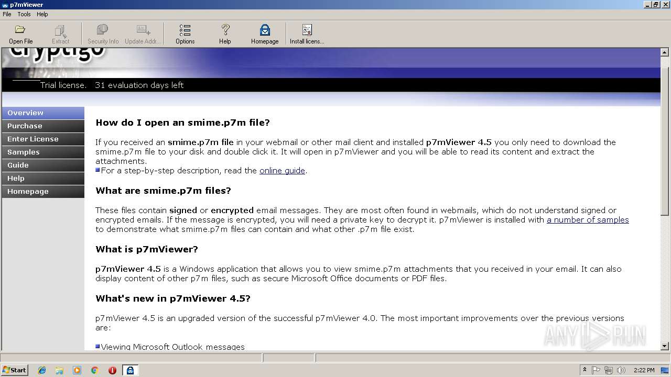The width and height of the screenshot is (671, 377).
Task: Open the Homepage toolbar icon
Action: (265, 34)
